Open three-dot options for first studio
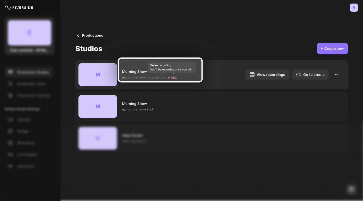363x201 pixels. coord(337,75)
